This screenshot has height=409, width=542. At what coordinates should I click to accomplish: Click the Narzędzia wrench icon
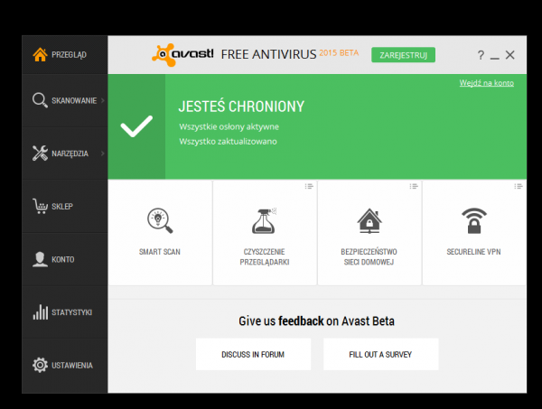click(40, 153)
